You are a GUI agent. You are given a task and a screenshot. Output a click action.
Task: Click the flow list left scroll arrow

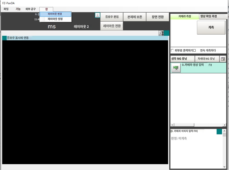172,125
